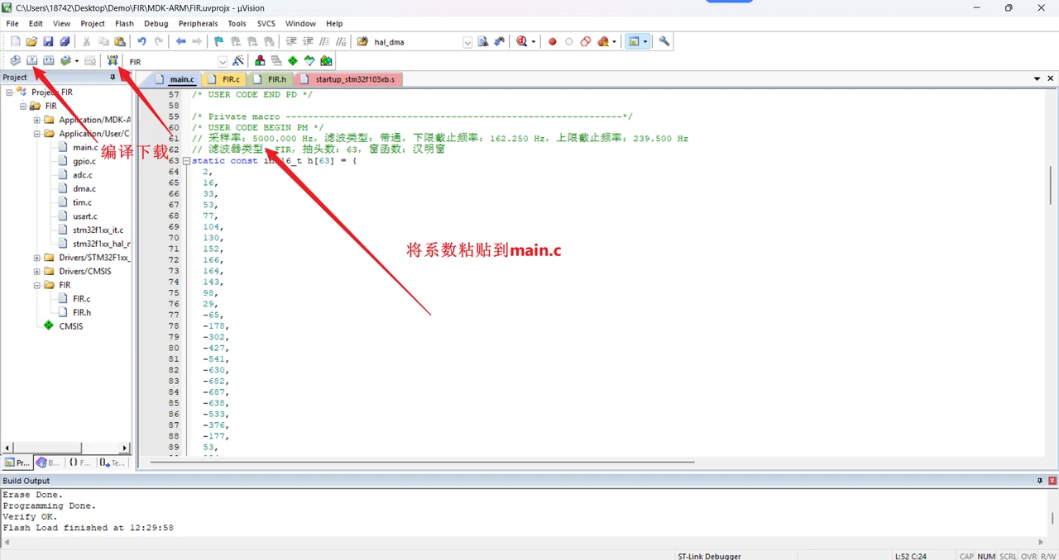
Task: Open the window layout dropdown arrow
Action: coord(645,41)
